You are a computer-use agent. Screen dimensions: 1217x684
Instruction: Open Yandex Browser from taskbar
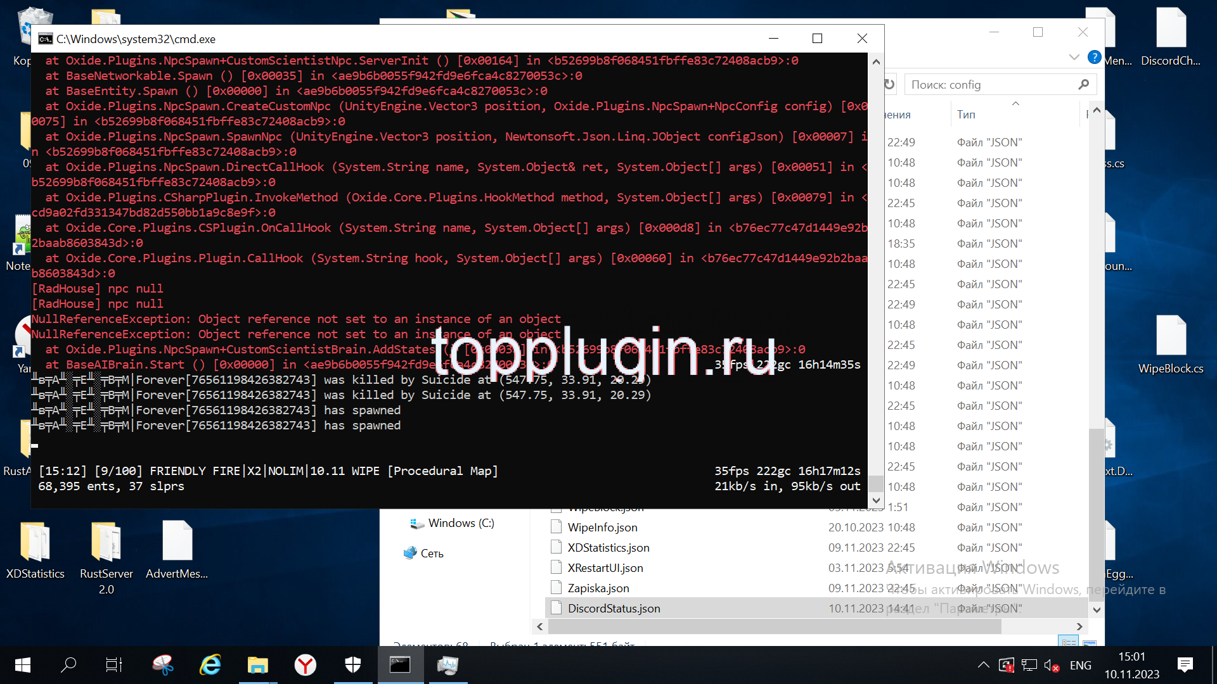[x=305, y=665]
